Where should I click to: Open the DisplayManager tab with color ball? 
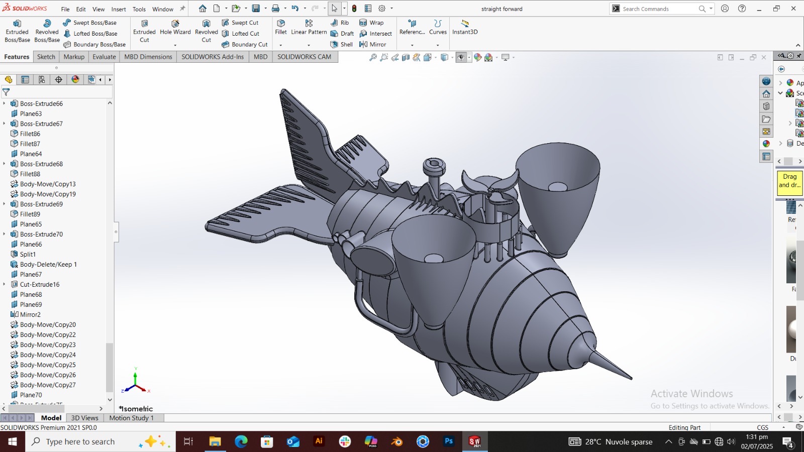coord(75,79)
